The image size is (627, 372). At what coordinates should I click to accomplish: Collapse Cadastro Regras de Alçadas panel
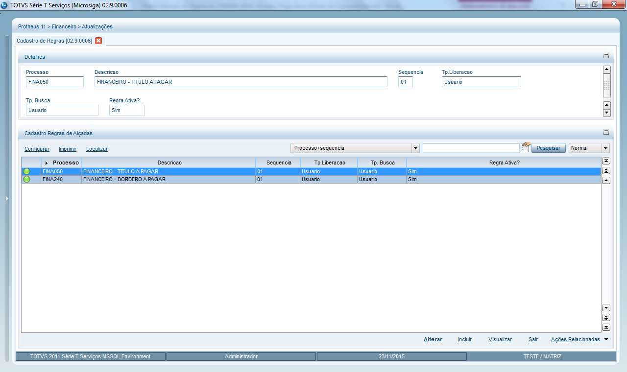click(606, 132)
